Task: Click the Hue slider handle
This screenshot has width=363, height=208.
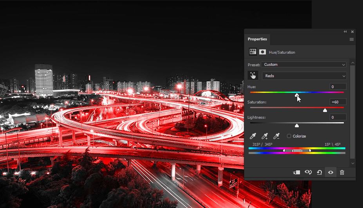Action: click(x=297, y=95)
